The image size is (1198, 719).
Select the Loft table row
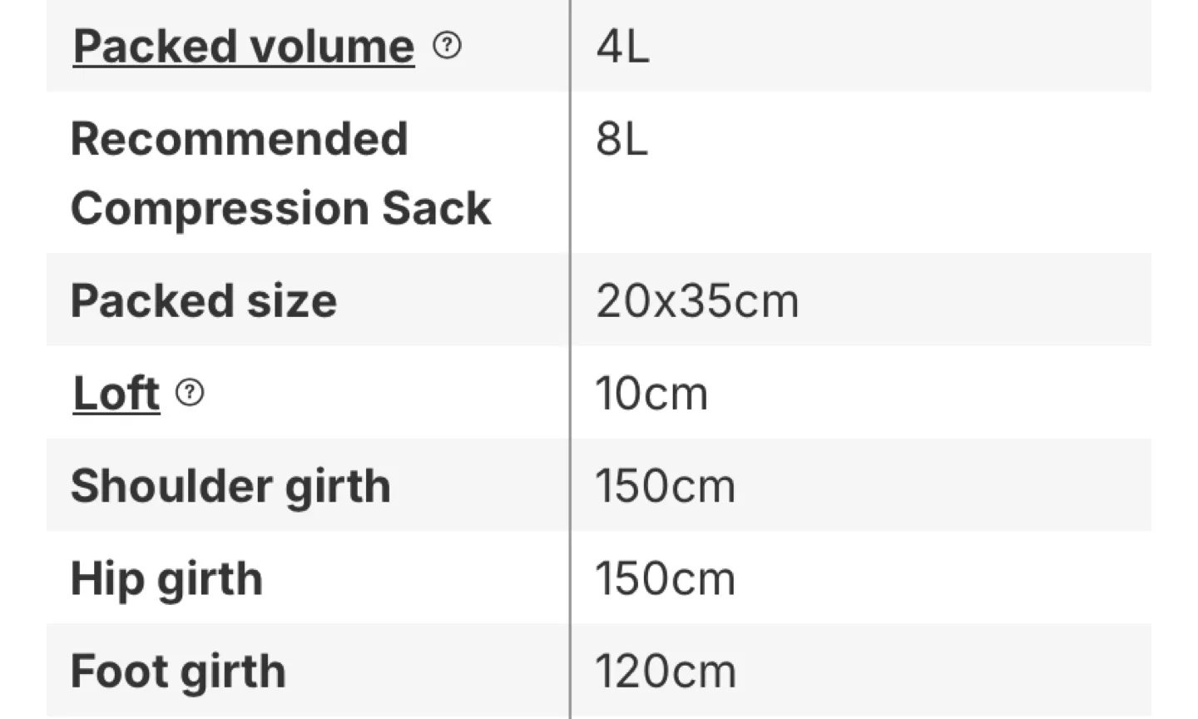click(x=599, y=392)
